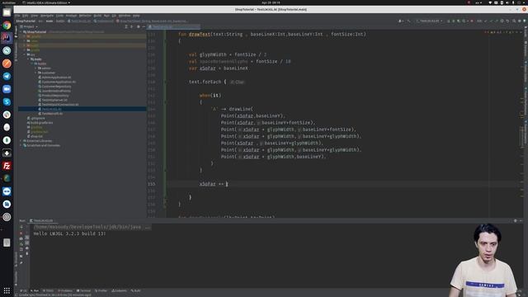This screenshot has height=297, width=528.
Task: Open the Build menu
Action: tap(97, 16)
